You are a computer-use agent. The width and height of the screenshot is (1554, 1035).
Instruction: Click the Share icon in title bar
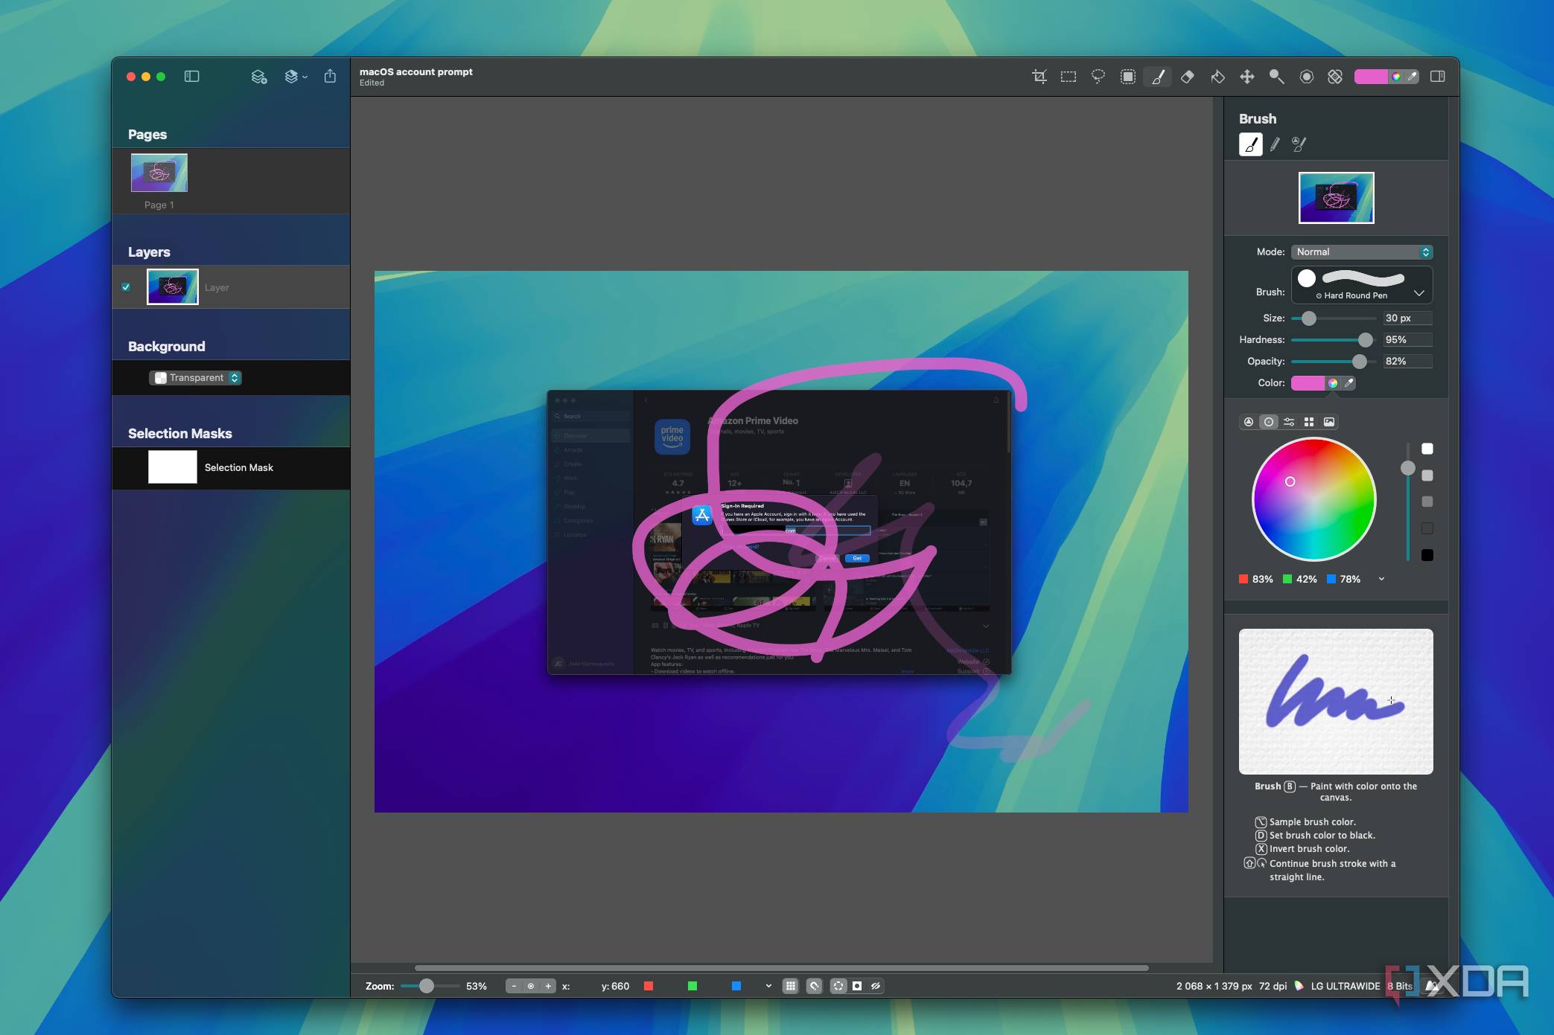coord(330,76)
